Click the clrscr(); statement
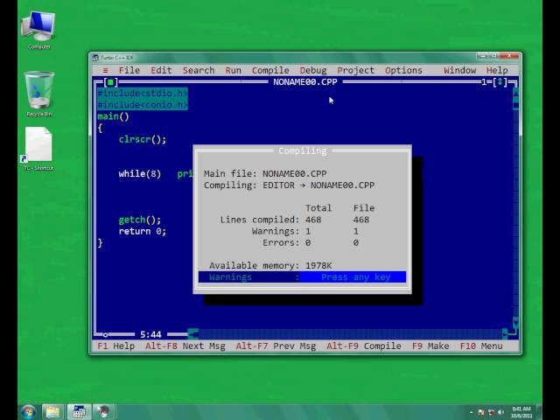The image size is (560, 420). (143, 139)
